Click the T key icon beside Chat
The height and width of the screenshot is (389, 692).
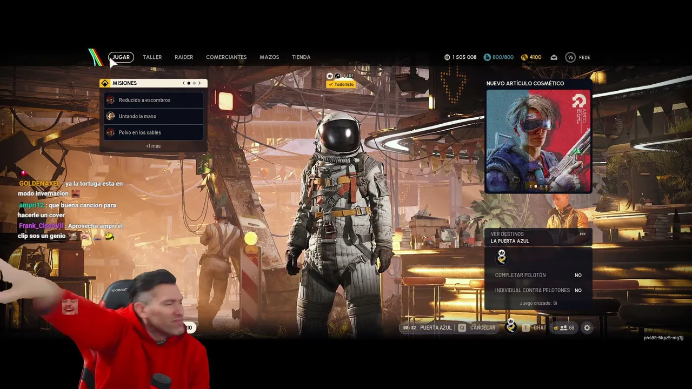[x=525, y=328]
